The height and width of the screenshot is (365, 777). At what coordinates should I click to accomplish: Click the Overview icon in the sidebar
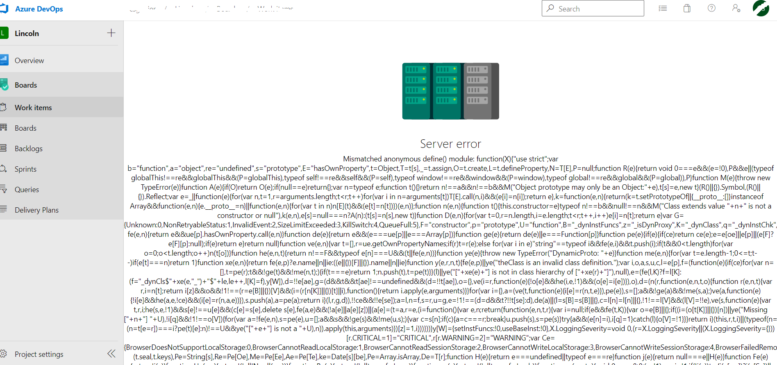click(x=4, y=60)
